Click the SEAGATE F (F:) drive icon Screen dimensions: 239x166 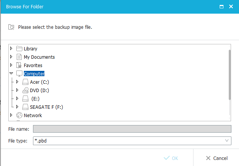[25, 107]
